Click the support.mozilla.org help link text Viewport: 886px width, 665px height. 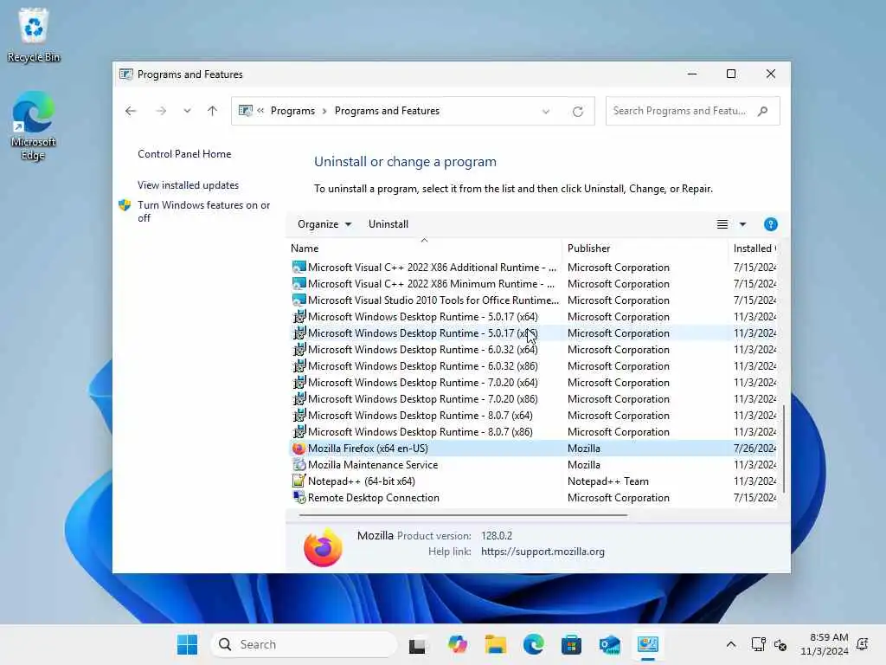pos(543,552)
